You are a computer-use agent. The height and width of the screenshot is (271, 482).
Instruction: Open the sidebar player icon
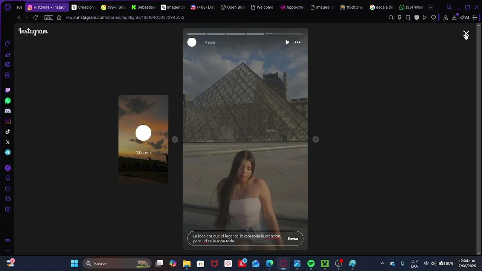point(8,168)
